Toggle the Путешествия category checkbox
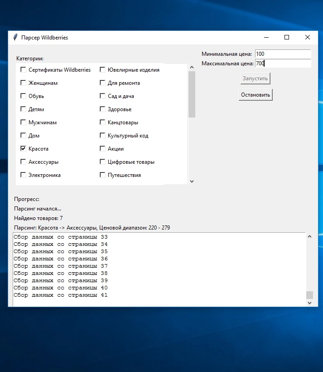The height and width of the screenshot is (372, 323). click(x=102, y=175)
